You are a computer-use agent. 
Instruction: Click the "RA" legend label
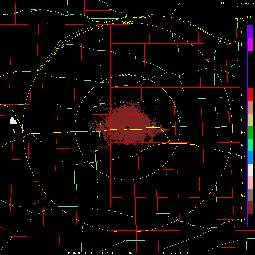pyautogui.click(x=243, y=145)
